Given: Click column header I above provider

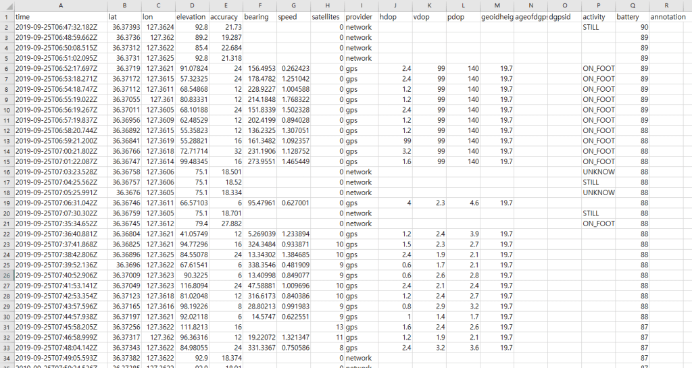Looking at the screenshot, I should click(x=360, y=5).
